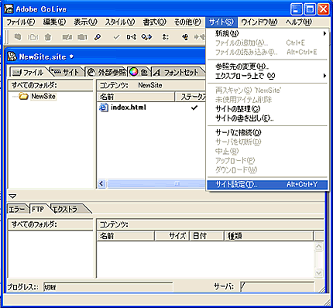Open the ウインドウ(W) menu

[x=259, y=22]
